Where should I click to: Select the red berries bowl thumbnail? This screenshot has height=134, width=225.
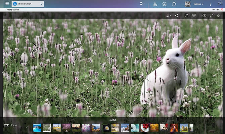145,127
